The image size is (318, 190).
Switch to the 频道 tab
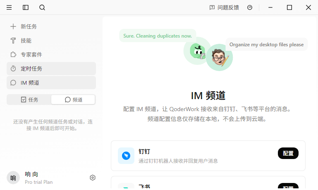(x=73, y=100)
